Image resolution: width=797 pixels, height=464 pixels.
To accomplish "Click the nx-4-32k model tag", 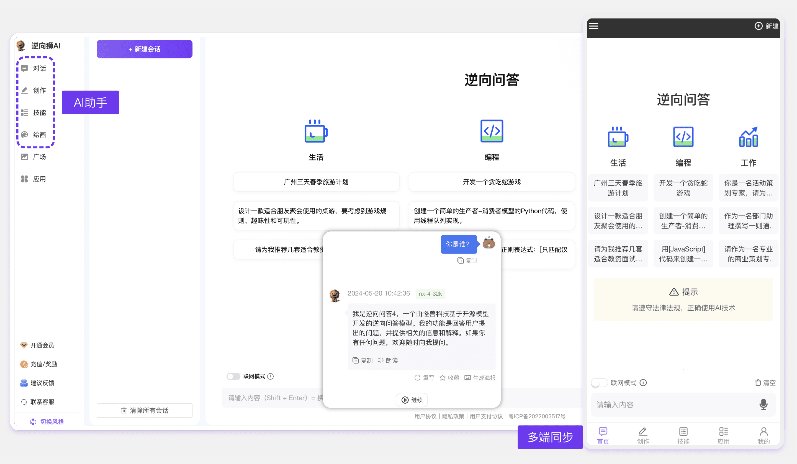I will [x=430, y=294].
